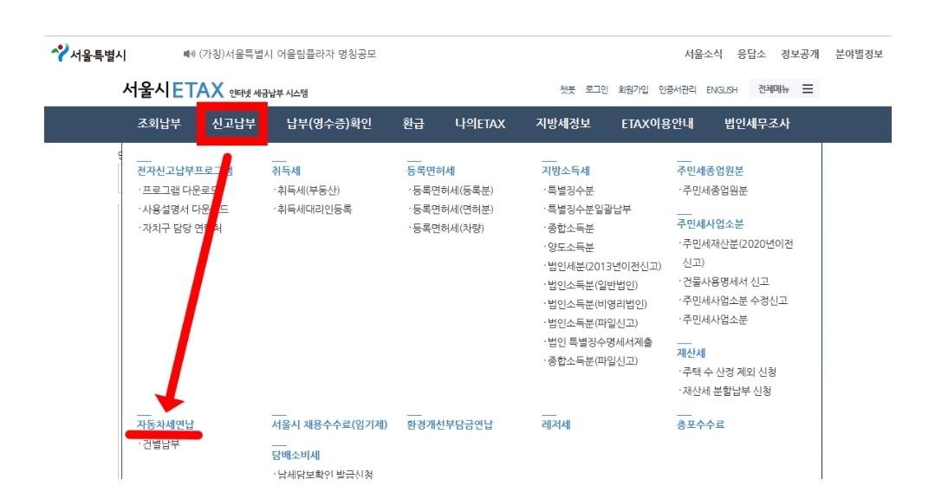Select 주택 수 산정 제외 신청

coord(728,372)
